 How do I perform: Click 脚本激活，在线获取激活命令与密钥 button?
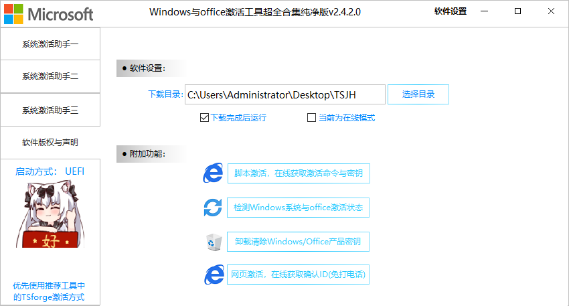pyautogui.click(x=298, y=173)
